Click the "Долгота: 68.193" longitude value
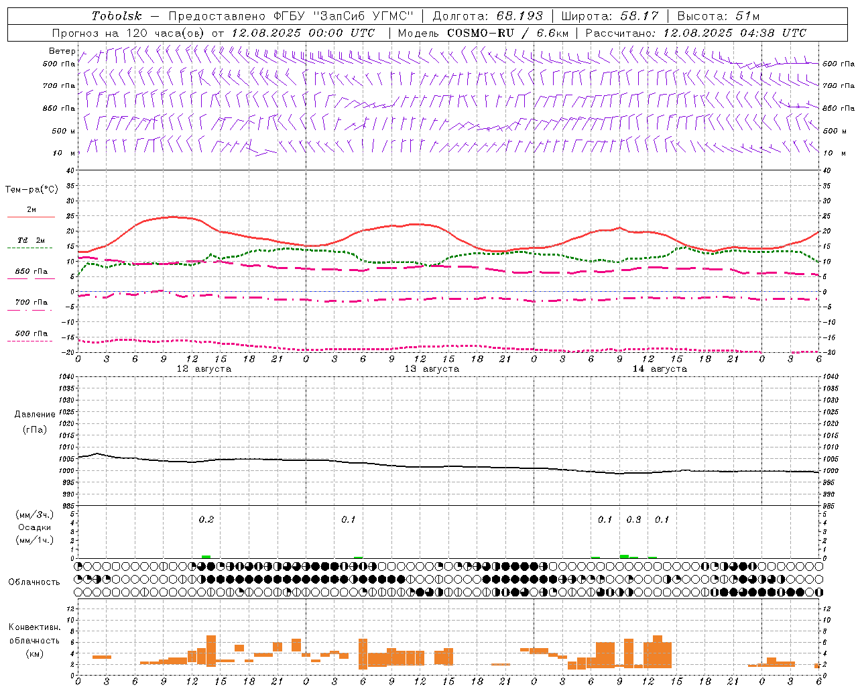Viewport: 858px width, 687px height. (487, 16)
